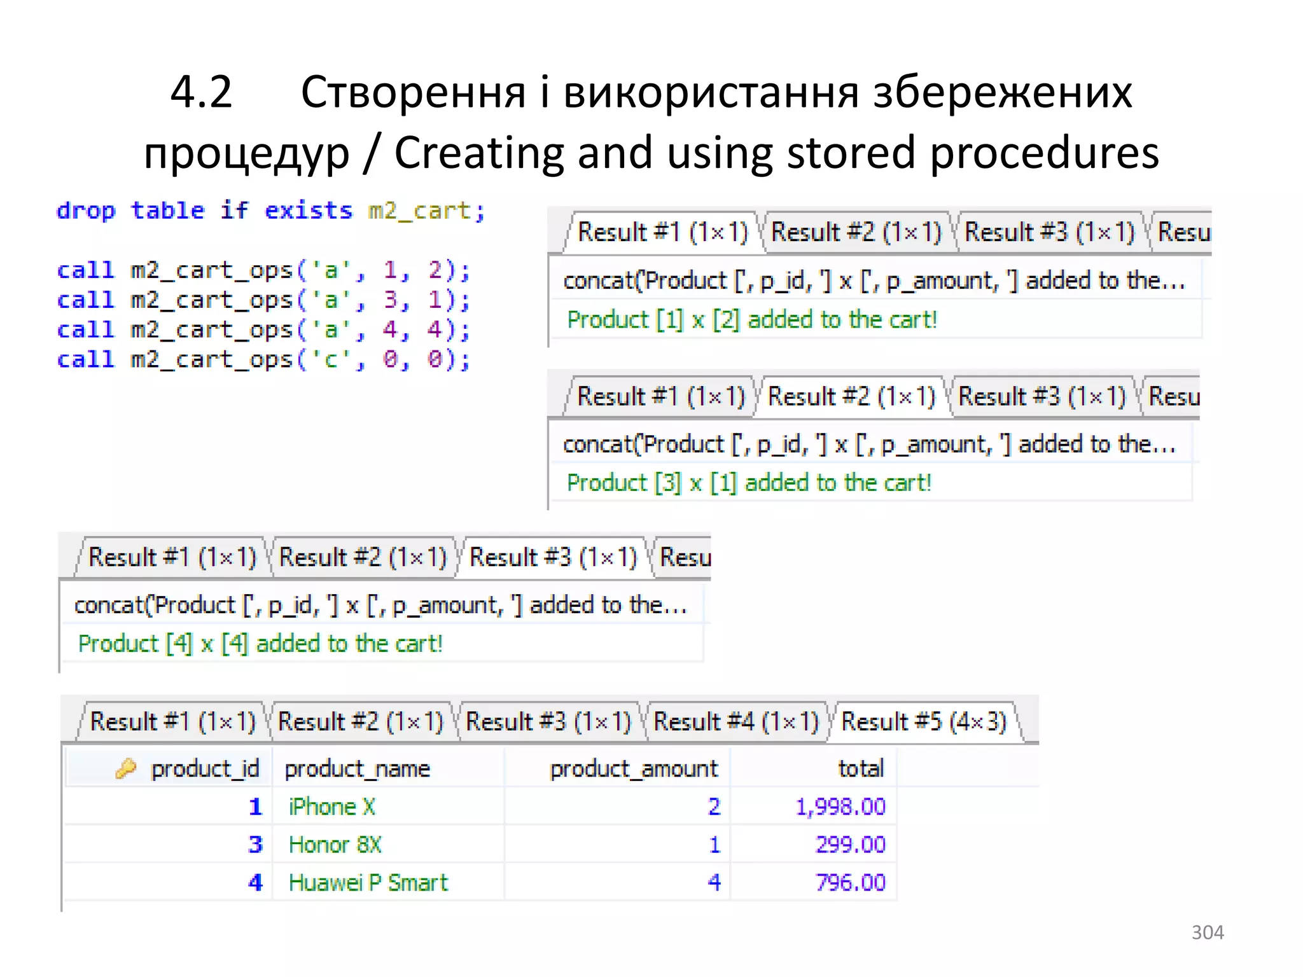The height and width of the screenshot is (977, 1303).
Task: Open Result #3 tab in bottom table panel
Action: click(x=548, y=722)
